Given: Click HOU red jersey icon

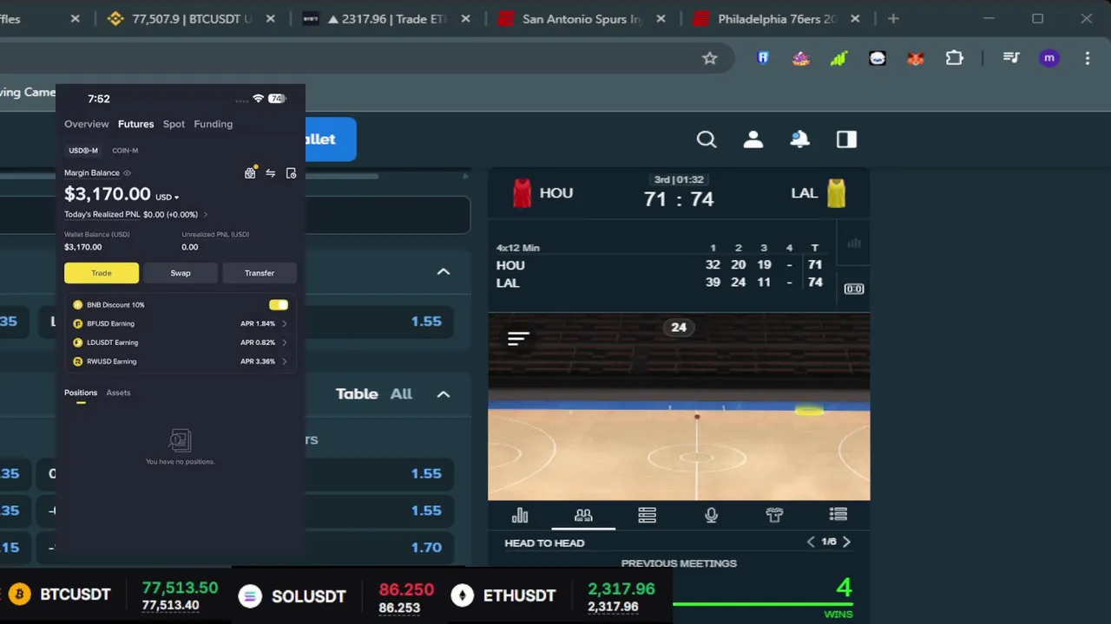Looking at the screenshot, I should [x=522, y=193].
